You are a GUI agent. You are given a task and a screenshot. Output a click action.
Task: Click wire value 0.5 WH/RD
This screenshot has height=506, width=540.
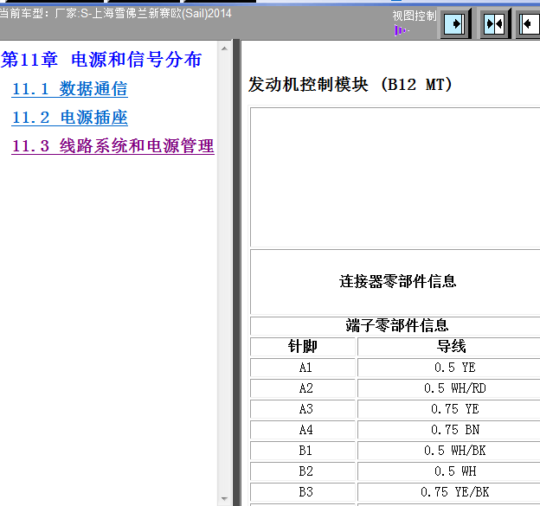coord(455,388)
